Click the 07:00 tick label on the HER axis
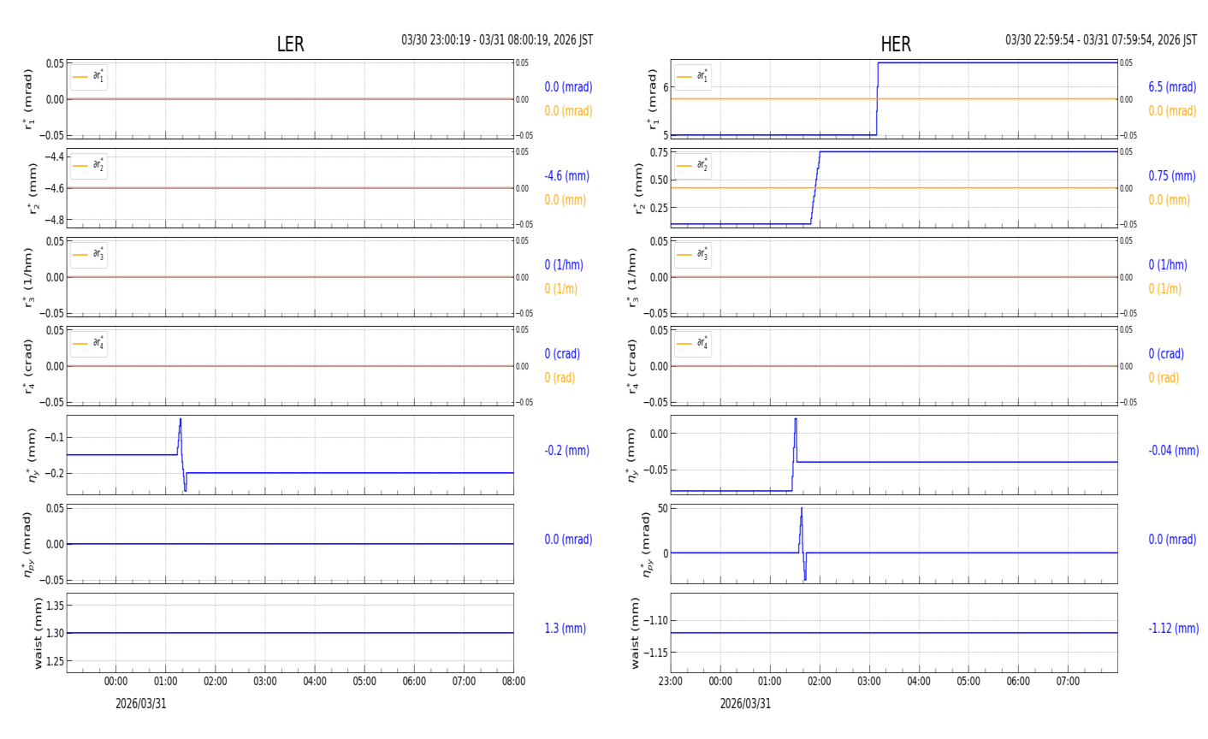This screenshot has height=739, width=1208. 1068,682
